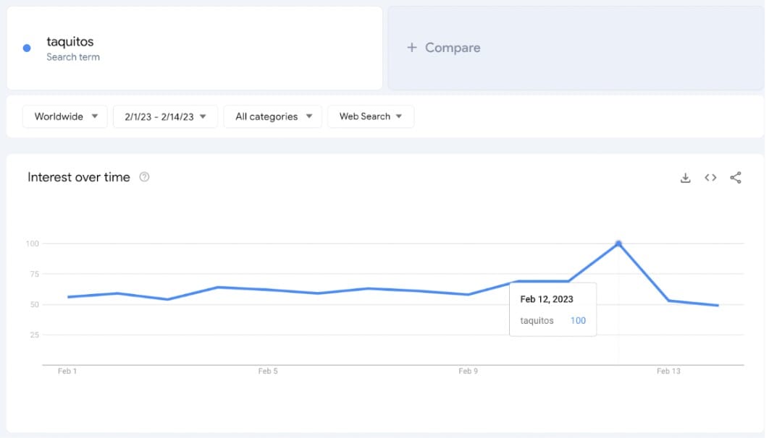
Task: Open the Interest over time help icon
Action: pos(144,177)
